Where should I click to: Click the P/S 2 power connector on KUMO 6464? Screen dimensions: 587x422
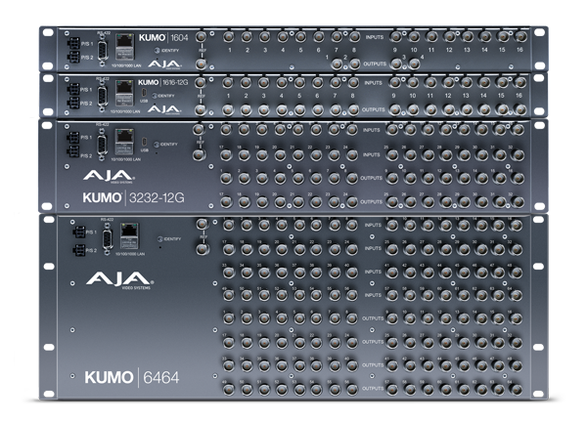76,250
